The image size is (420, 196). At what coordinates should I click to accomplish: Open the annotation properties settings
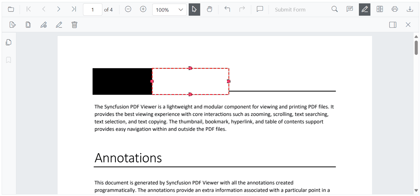click(x=44, y=25)
